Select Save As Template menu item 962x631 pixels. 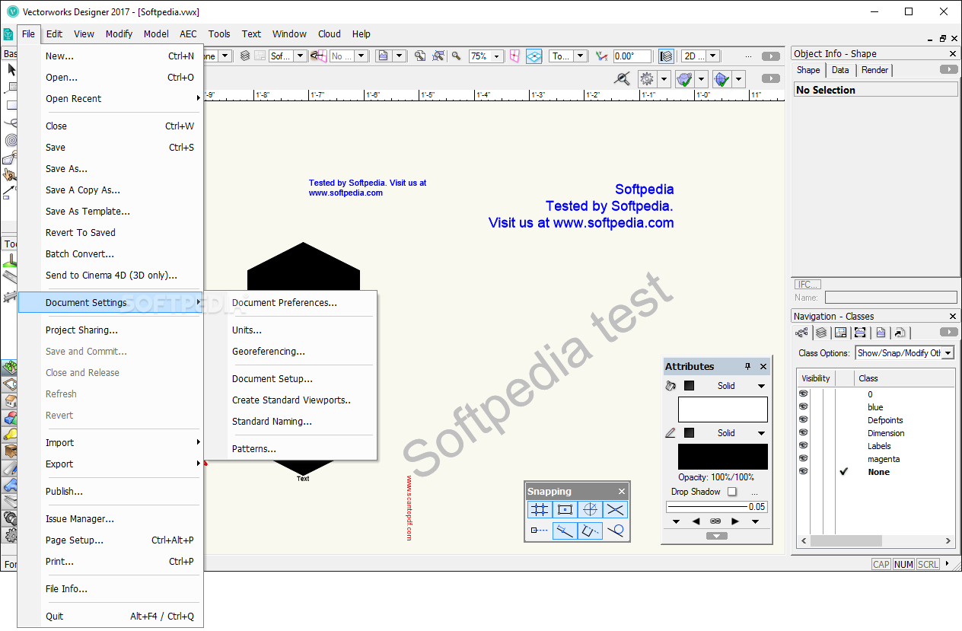click(x=88, y=211)
